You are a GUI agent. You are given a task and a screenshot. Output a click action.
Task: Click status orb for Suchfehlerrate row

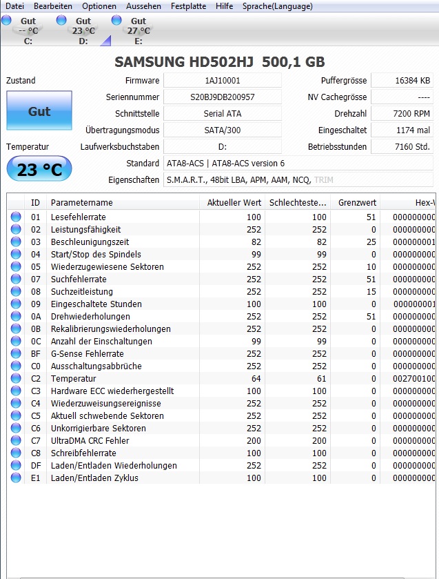[x=16, y=279]
